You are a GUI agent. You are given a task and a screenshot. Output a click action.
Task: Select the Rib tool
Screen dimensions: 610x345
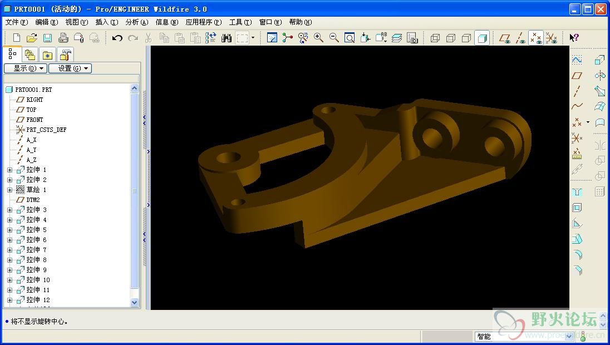(577, 224)
